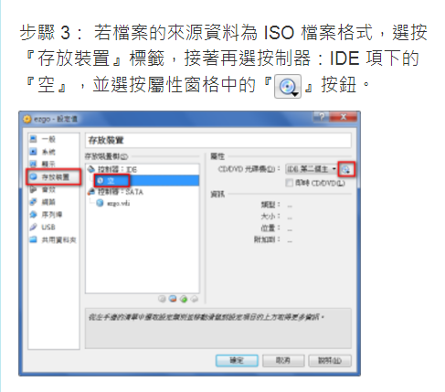This screenshot has height=392, width=445.
Task: Select 共用資料夾 shared folders category
Action: [54, 240]
